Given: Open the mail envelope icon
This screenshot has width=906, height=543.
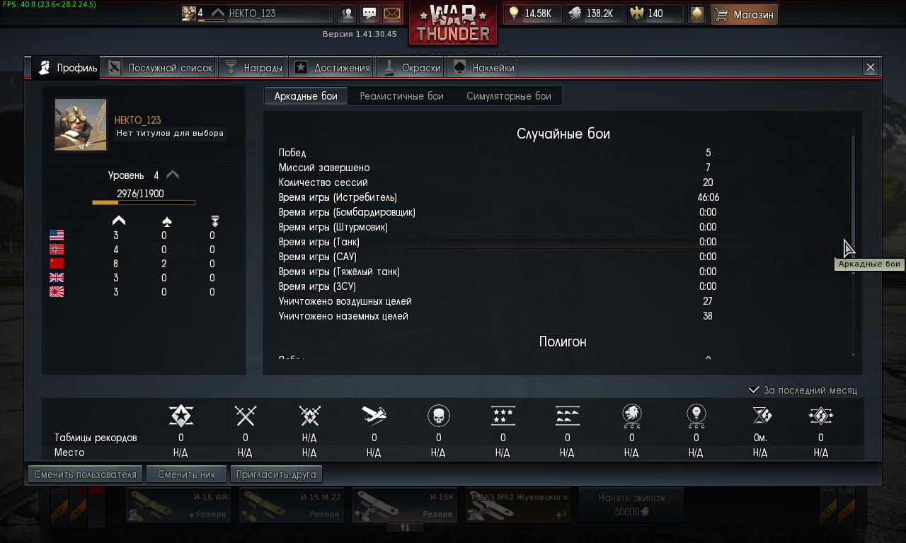Looking at the screenshot, I should 391,13.
